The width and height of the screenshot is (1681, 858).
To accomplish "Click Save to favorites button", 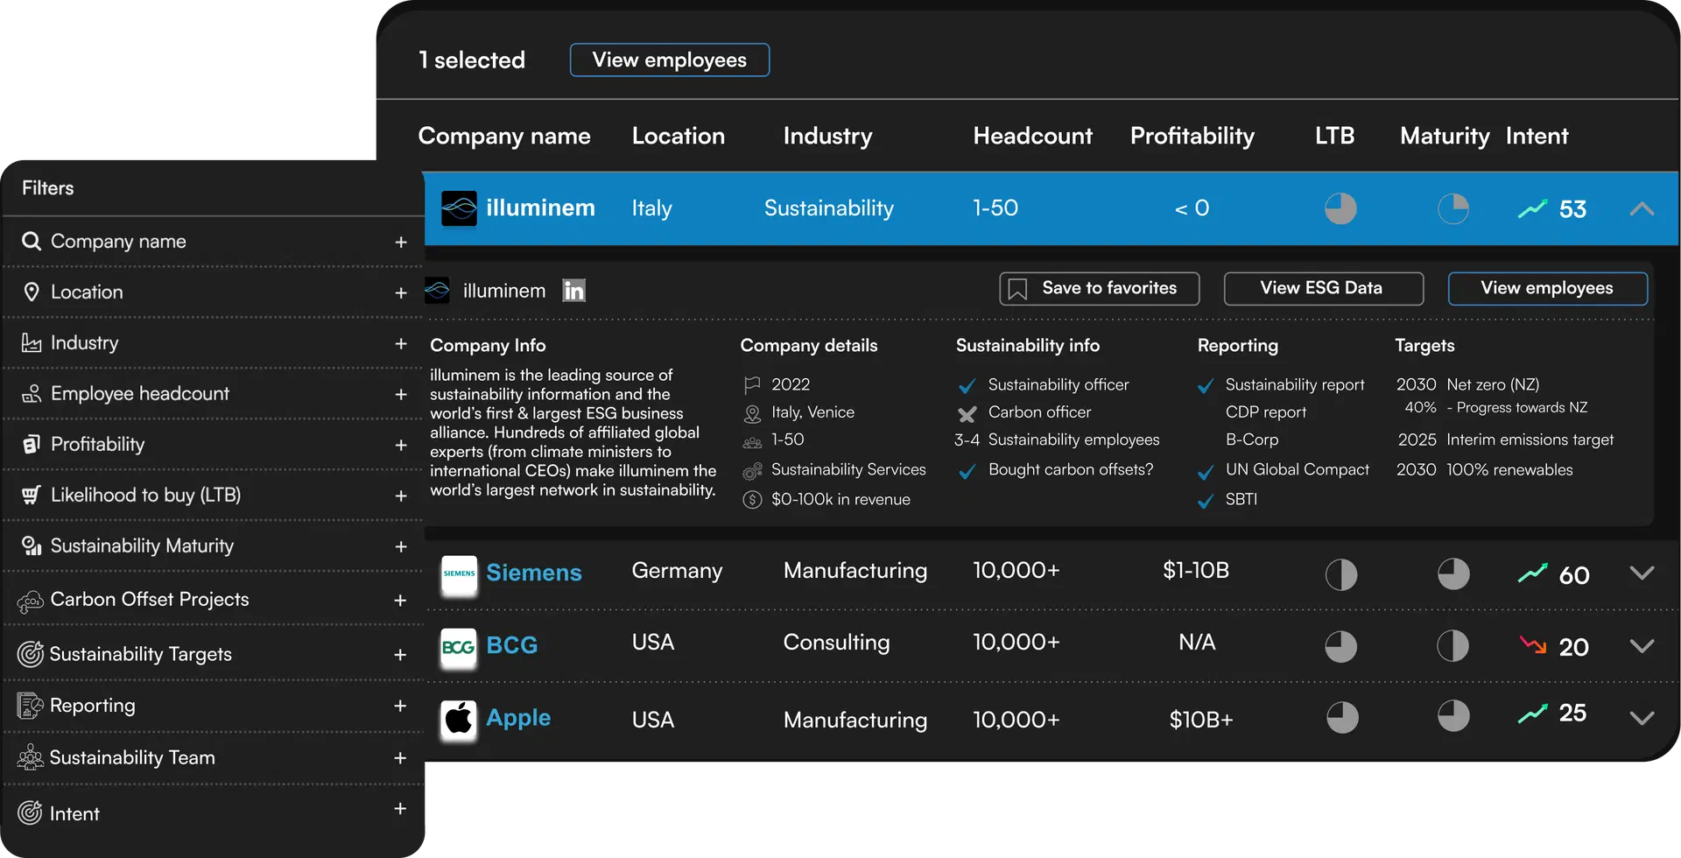I will point(1100,288).
